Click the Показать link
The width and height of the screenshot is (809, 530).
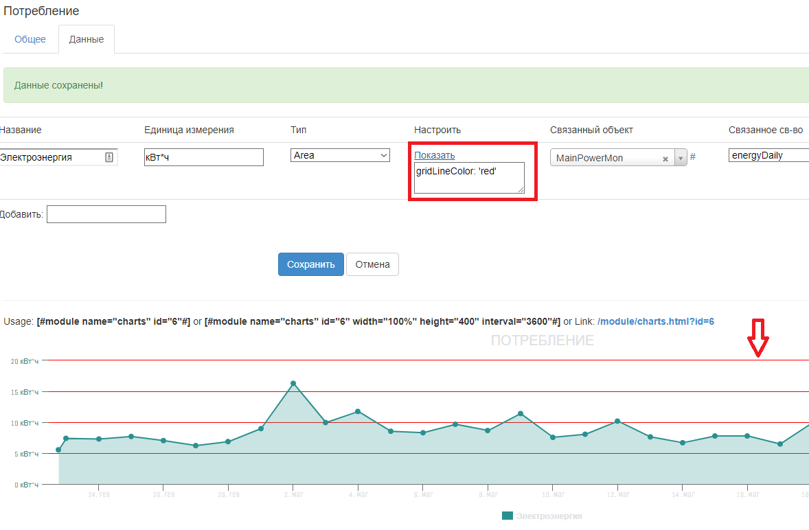tap(434, 155)
